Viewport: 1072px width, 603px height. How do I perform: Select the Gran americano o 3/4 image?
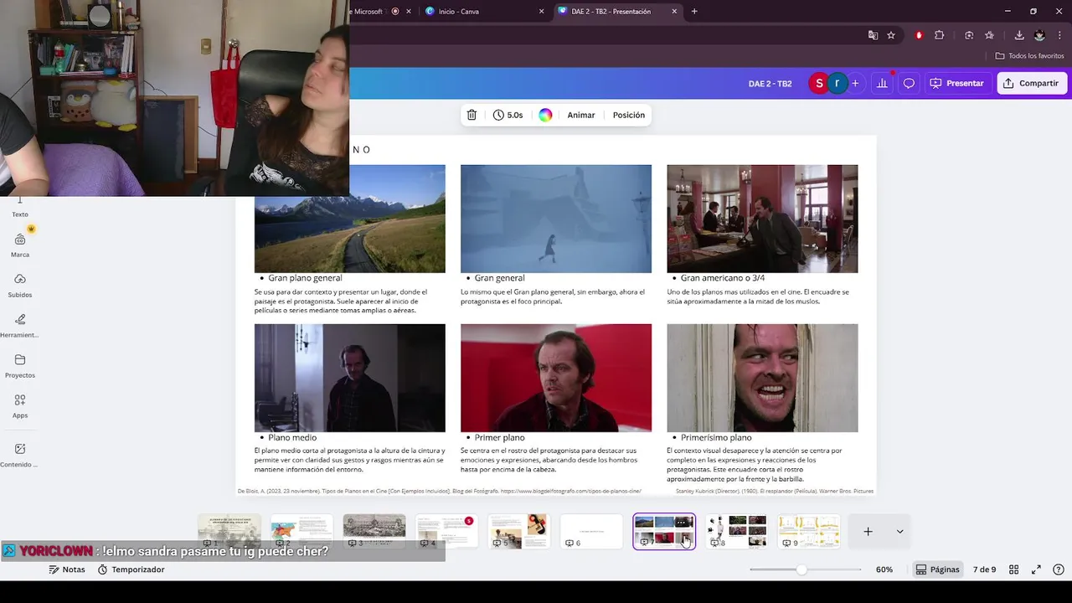click(762, 219)
